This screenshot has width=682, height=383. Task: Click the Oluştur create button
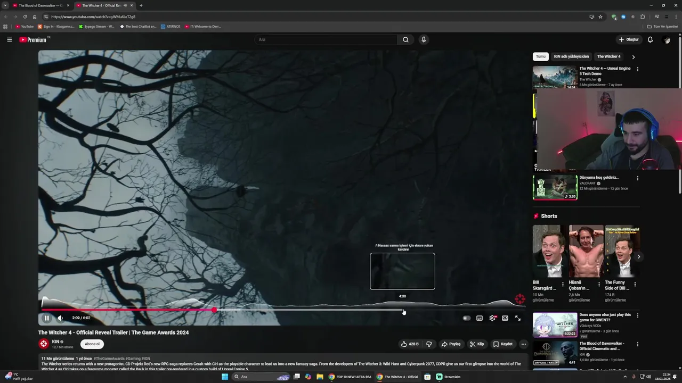[629, 39]
